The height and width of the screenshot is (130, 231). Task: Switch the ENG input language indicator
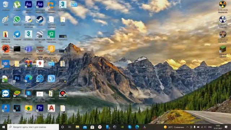(x=210, y=127)
